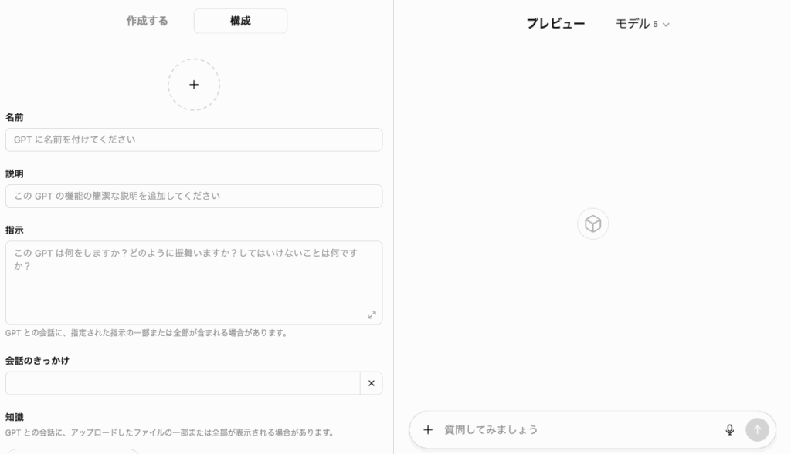Click the cube icon in the preview pane
Screen dimensions: 791x454
pos(592,224)
